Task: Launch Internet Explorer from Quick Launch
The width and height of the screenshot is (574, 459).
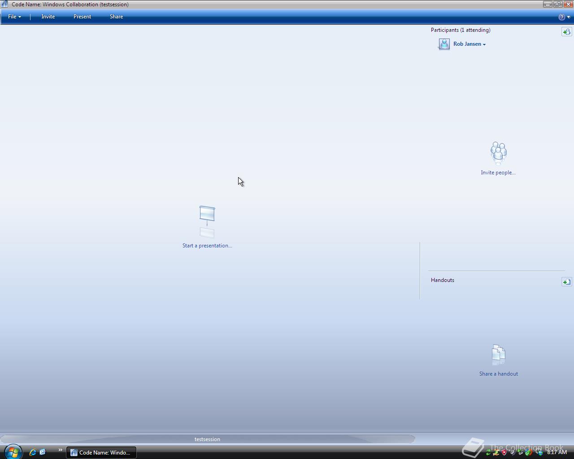Action: click(32, 452)
